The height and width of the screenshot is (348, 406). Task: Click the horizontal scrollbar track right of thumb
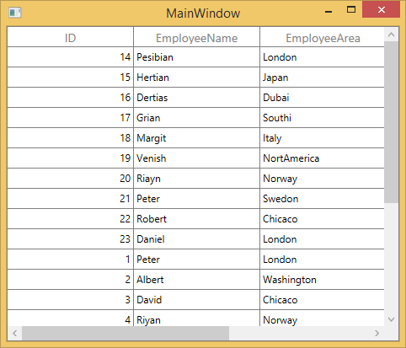coord(300,333)
